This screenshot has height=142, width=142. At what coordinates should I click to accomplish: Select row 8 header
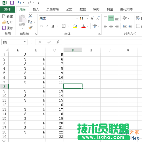point(4,86)
